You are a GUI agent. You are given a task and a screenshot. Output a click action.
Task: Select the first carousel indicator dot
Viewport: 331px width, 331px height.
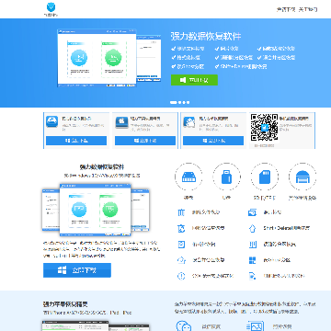tap(173, 102)
